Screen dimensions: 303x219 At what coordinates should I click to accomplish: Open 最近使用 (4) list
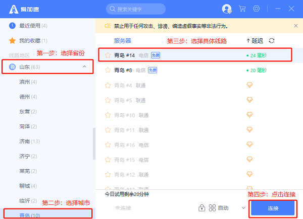coord(33,26)
